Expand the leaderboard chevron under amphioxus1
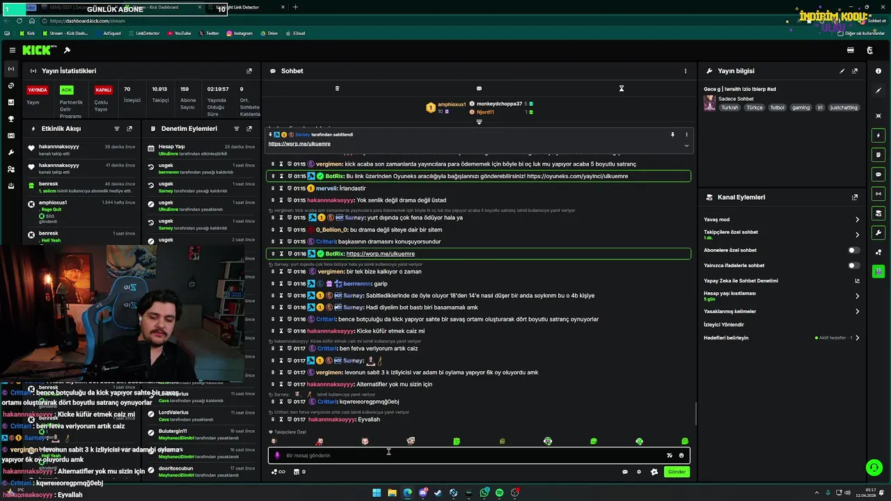This screenshot has height=501, width=891. click(x=479, y=122)
